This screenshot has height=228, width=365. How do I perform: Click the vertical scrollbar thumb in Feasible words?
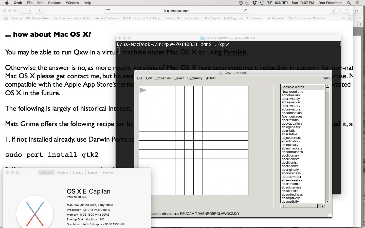coord(327,90)
